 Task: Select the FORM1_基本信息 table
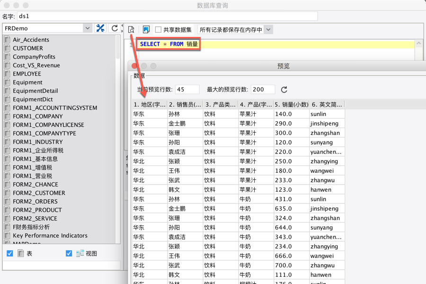[x=35, y=159]
